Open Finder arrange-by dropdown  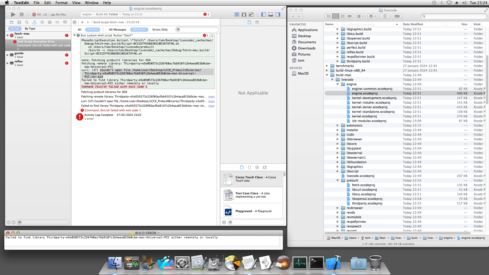tap(360, 16)
